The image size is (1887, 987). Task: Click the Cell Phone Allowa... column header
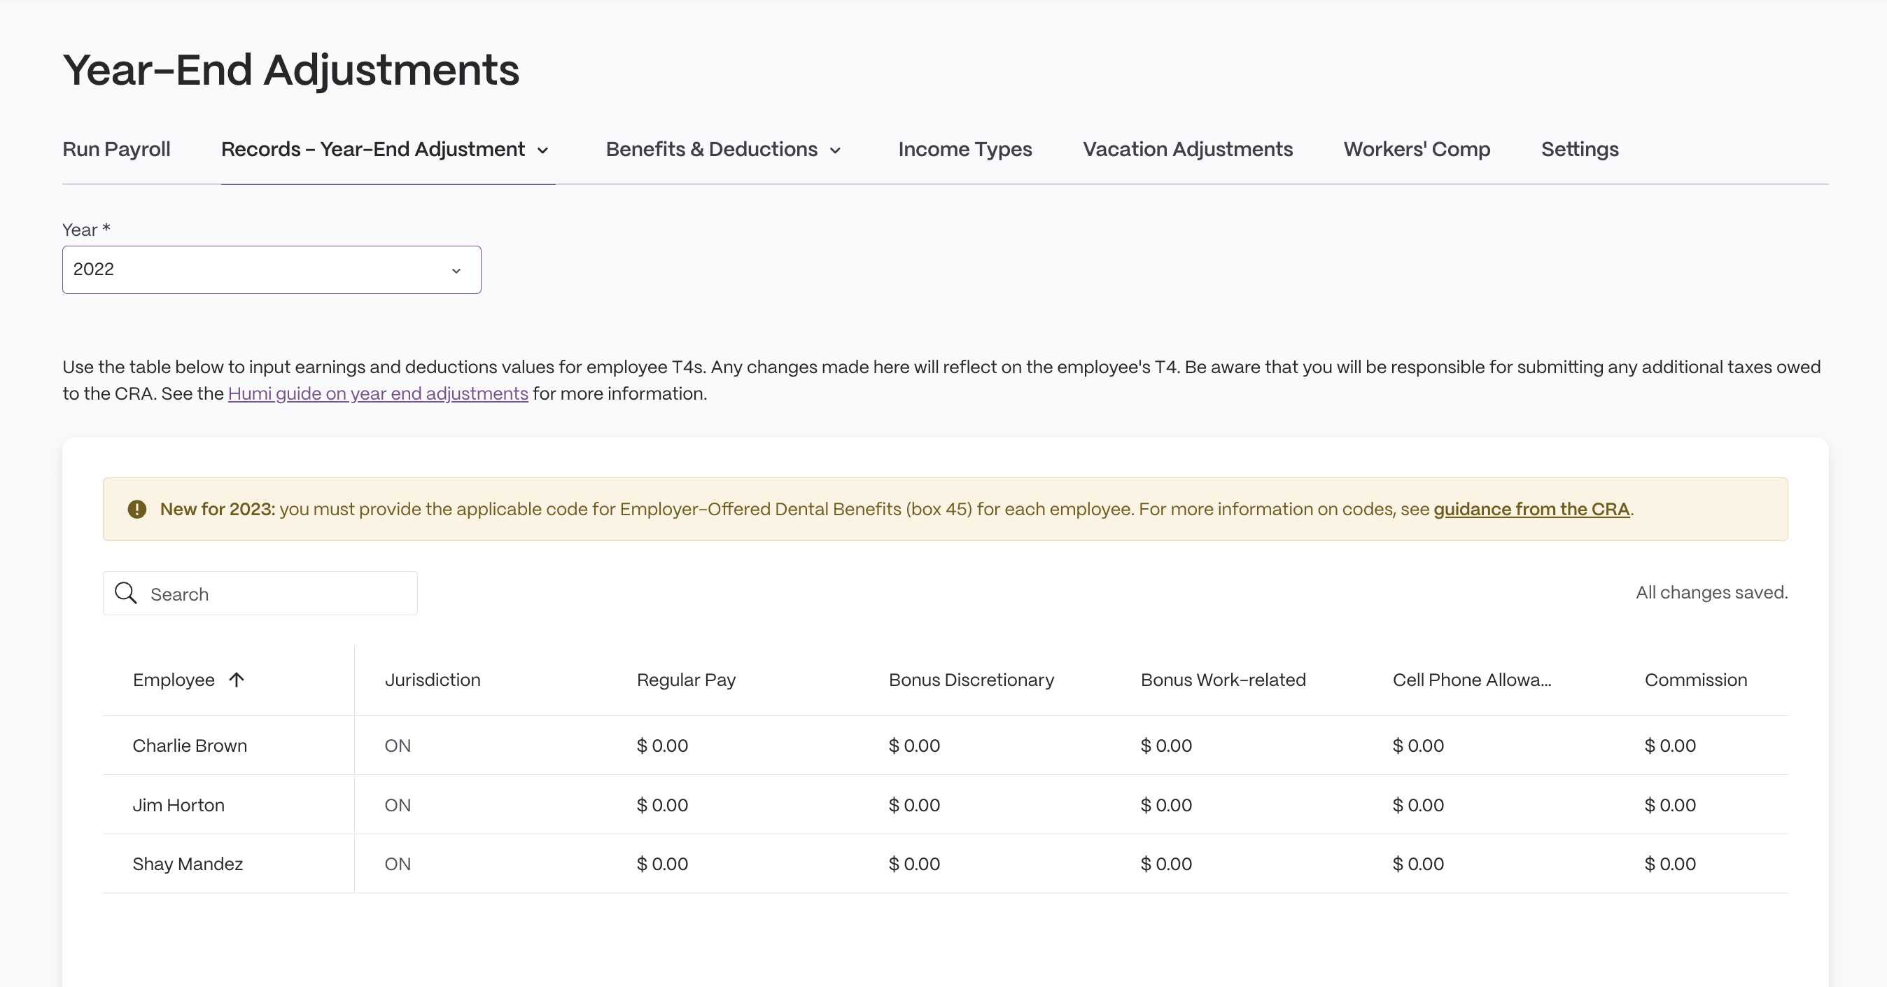pyautogui.click(x=1472, y=680)
